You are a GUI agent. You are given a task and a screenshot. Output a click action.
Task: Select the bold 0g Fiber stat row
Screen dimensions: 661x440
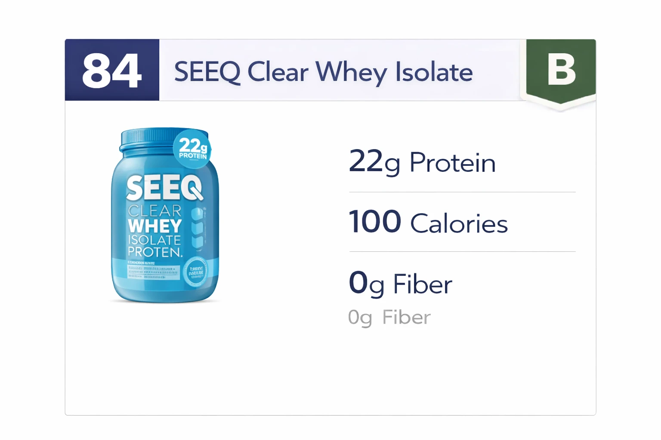point(400,284)
